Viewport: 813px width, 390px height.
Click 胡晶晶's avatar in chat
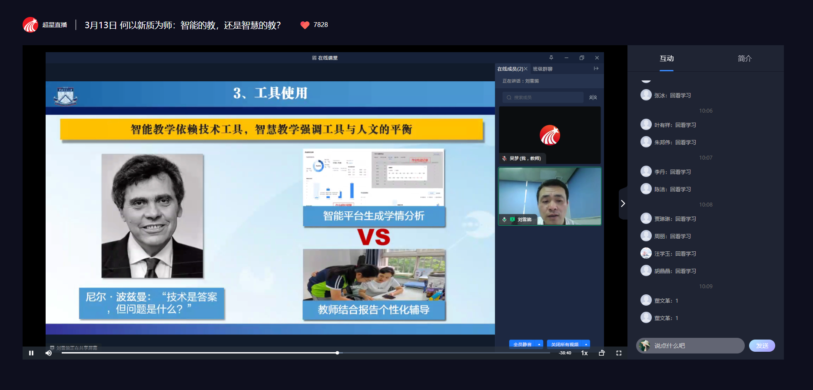coord(646,270)
